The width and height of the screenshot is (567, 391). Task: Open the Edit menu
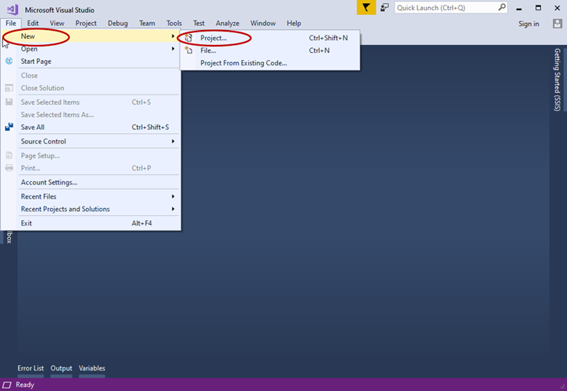pos(33,23)
